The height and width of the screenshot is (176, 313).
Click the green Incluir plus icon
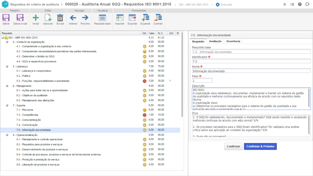[x=36, y=18]
